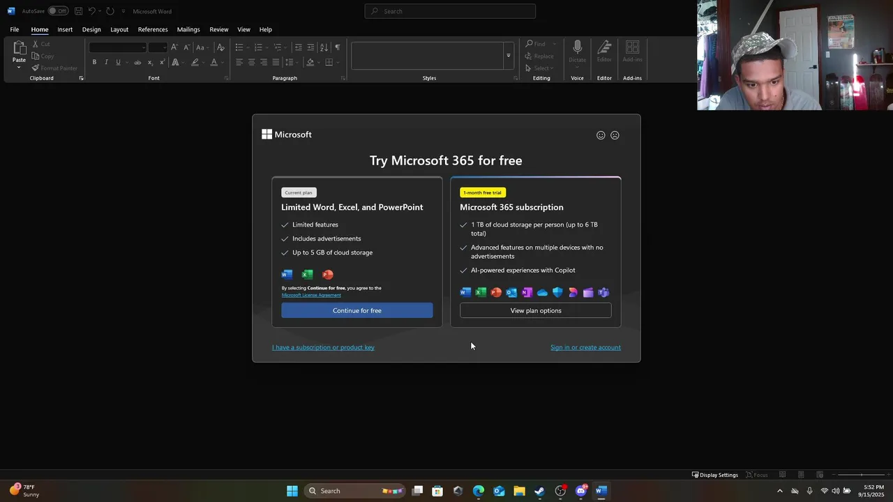Expand the Styles gallery arrow
Viewport: 893px width, 502px height.
508,56
